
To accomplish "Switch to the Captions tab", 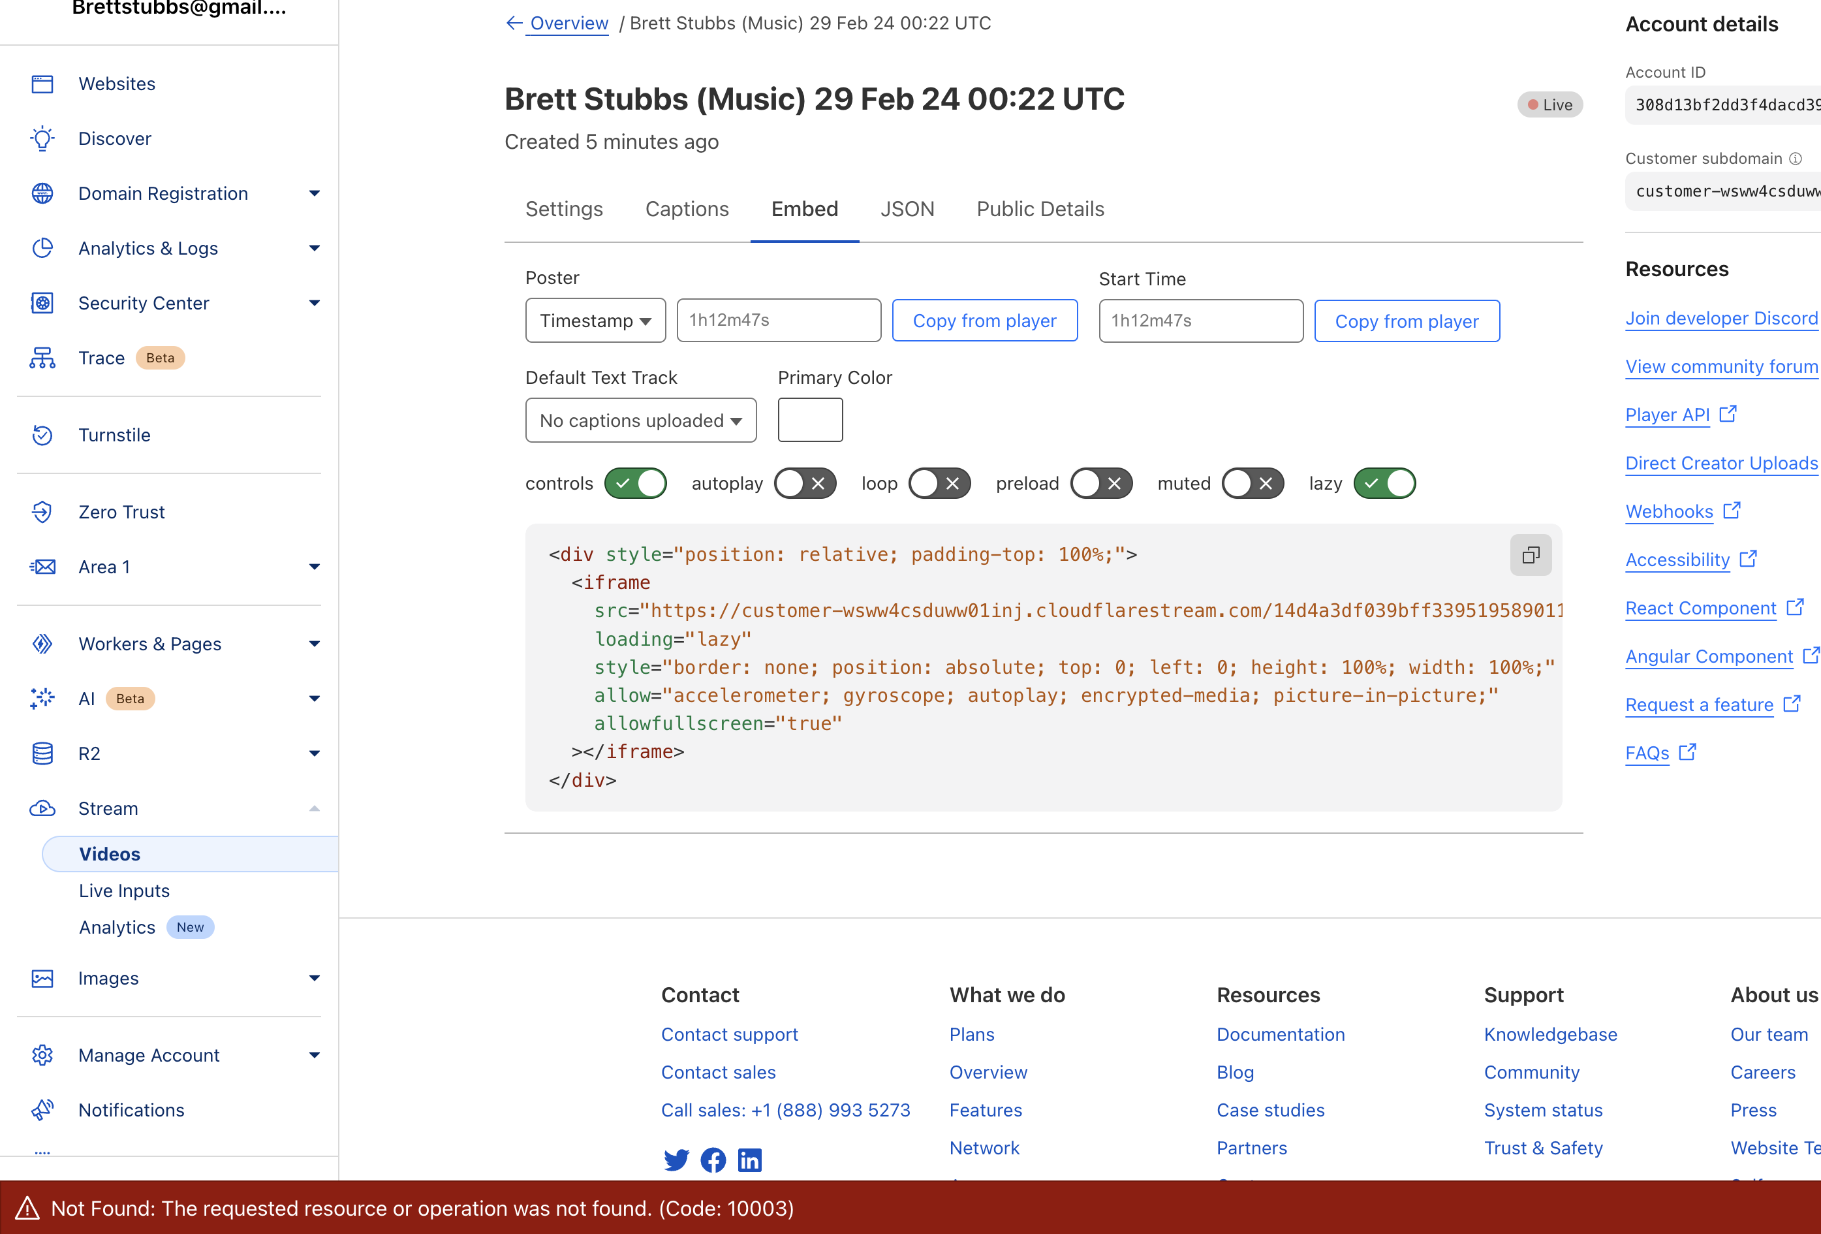I will (687, 210).
